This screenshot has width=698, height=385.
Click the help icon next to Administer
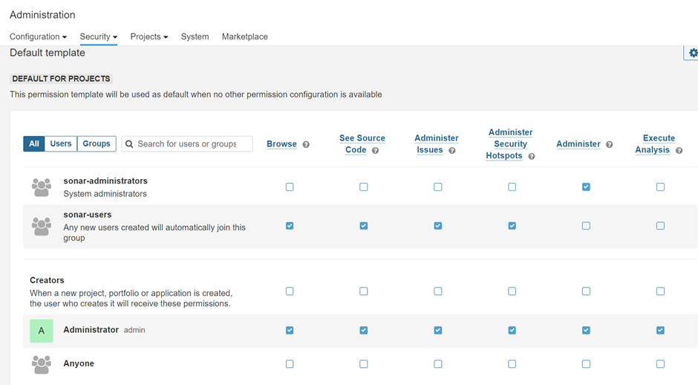click(609, 145)
